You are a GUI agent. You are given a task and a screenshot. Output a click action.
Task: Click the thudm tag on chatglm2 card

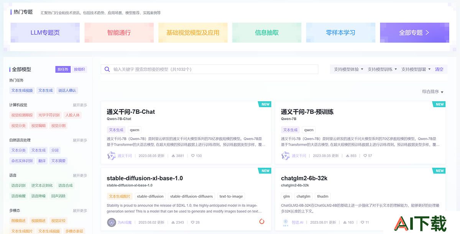(322, 196)
